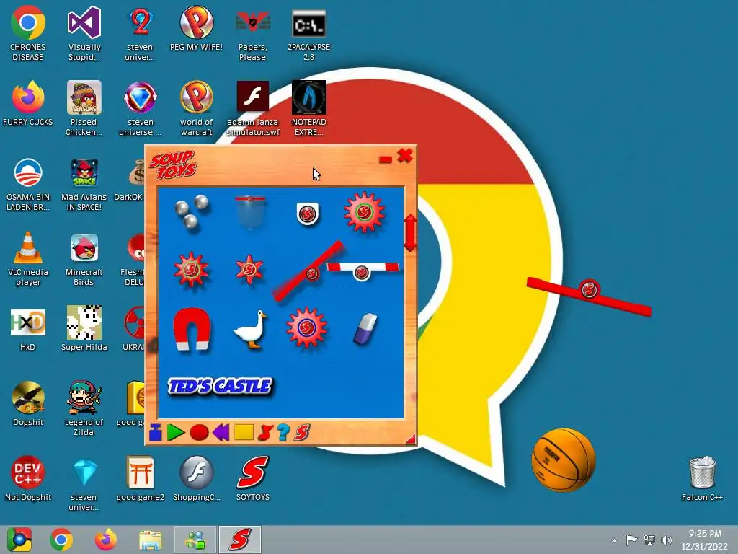Viewport: 738px width, 554px height.
Task: Select the Dogshit eagle desktop icon
Action: pos(28,404)
